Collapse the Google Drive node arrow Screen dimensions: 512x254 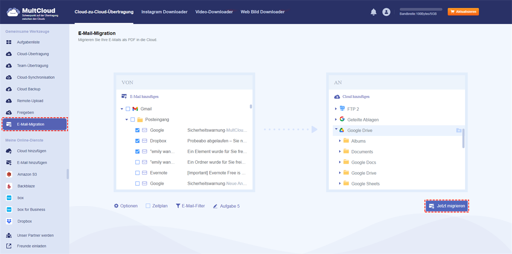pyautogui.click(x=336, y=130)
